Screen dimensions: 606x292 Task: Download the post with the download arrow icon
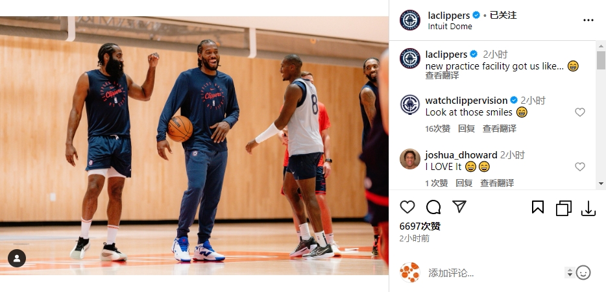pyautogui.click(x=588, y=208)
